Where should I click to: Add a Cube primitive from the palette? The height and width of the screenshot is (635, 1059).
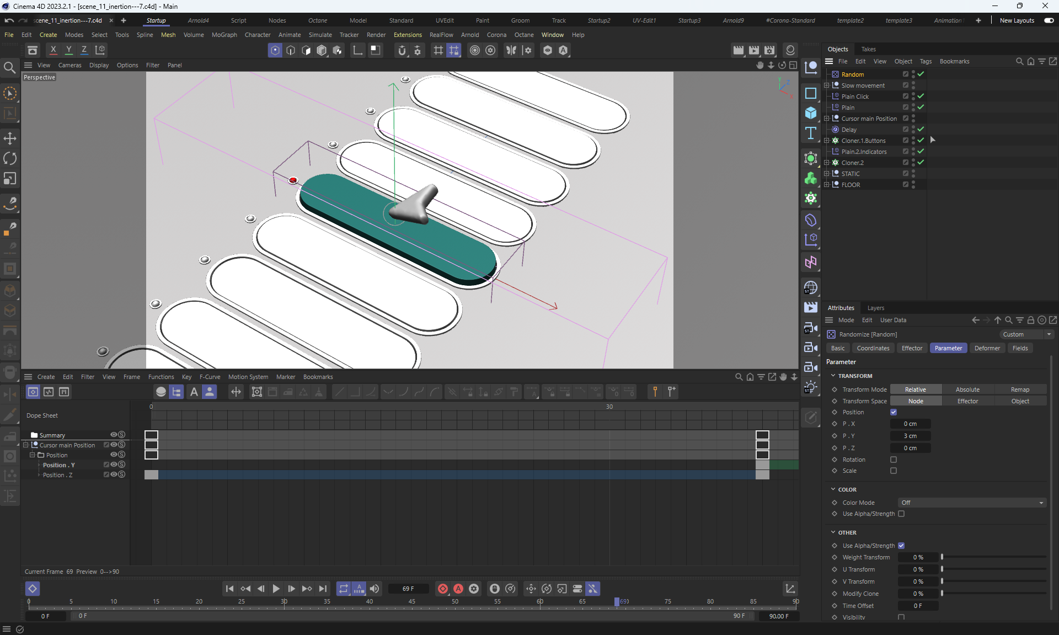point(810,113)
